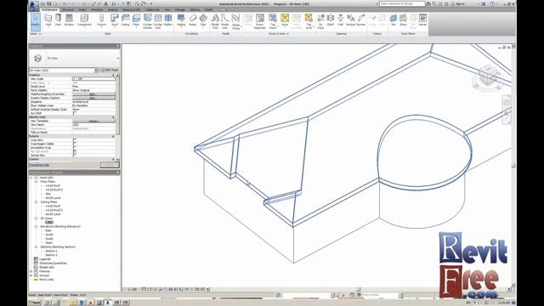The width and height of the screenshot is (544, 306).
Task: Select the Floor tool
Action: pyautogui.click(x=136, y=20)
